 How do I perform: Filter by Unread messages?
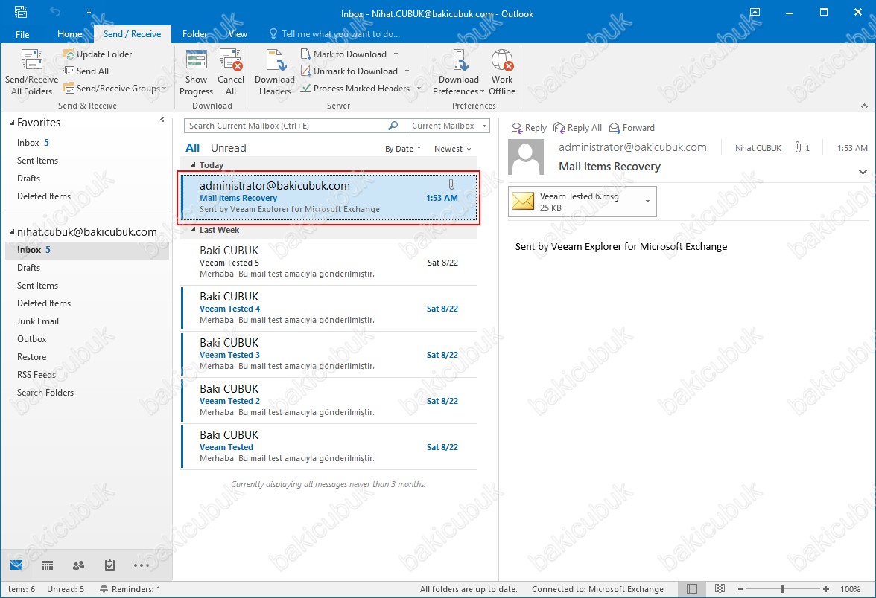click(229, 148)
